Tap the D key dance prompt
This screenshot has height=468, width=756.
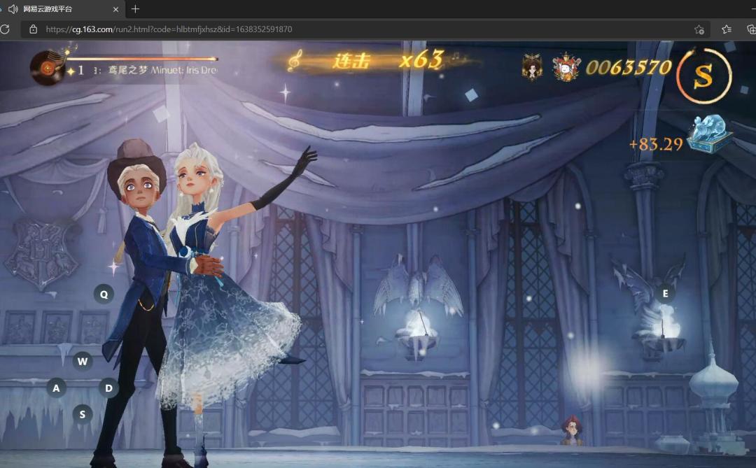(109, 388)
